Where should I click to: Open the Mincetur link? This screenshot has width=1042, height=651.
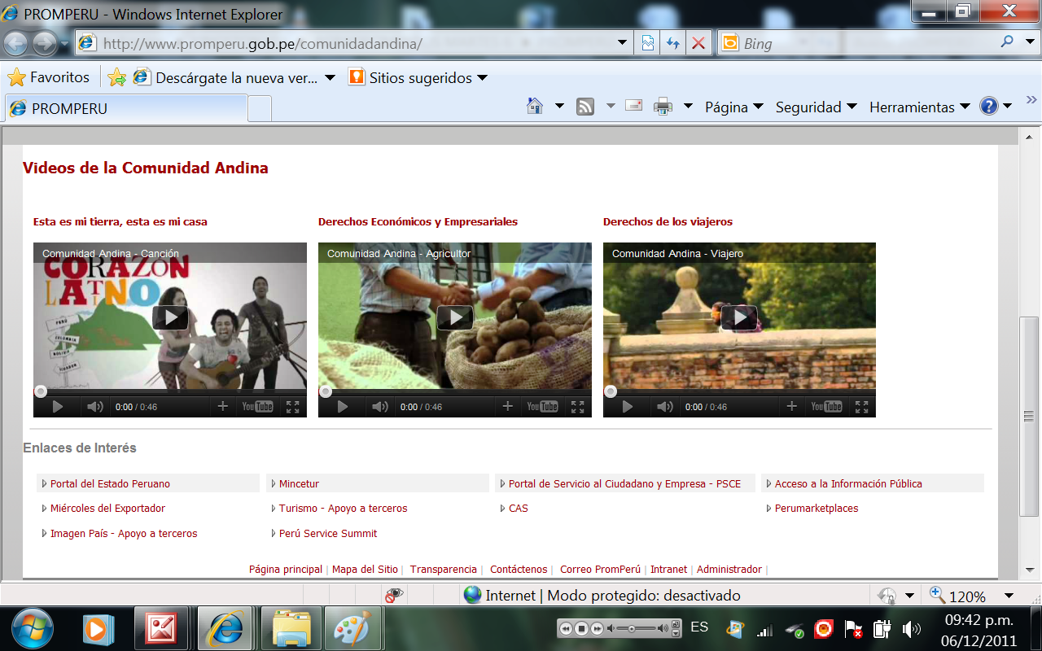tap(299, 483)
